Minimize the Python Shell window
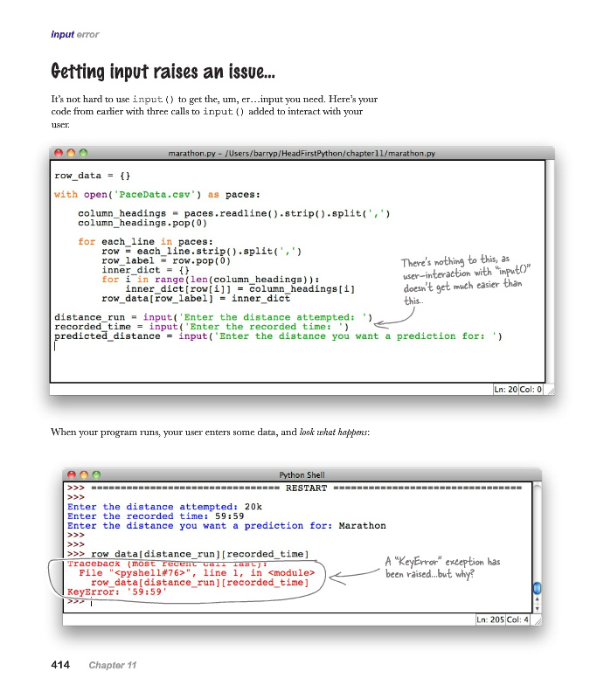 (x=84, y=474)
